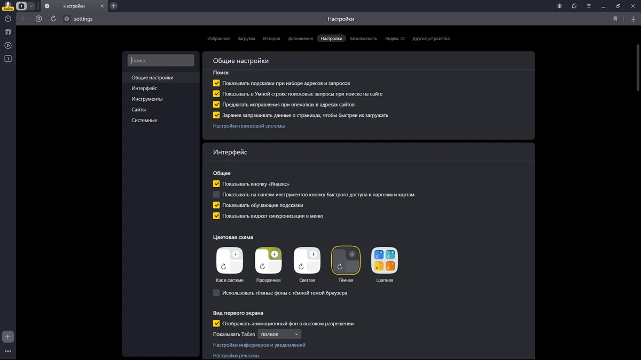This screenshot has width=641, height=360.
Task: Open collections icon in left sidebar
Action: click(8, 32)
